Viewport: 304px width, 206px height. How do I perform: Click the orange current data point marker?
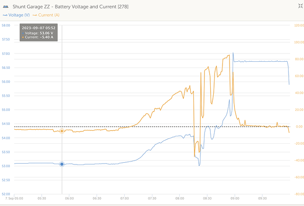(x=62, y=131)
